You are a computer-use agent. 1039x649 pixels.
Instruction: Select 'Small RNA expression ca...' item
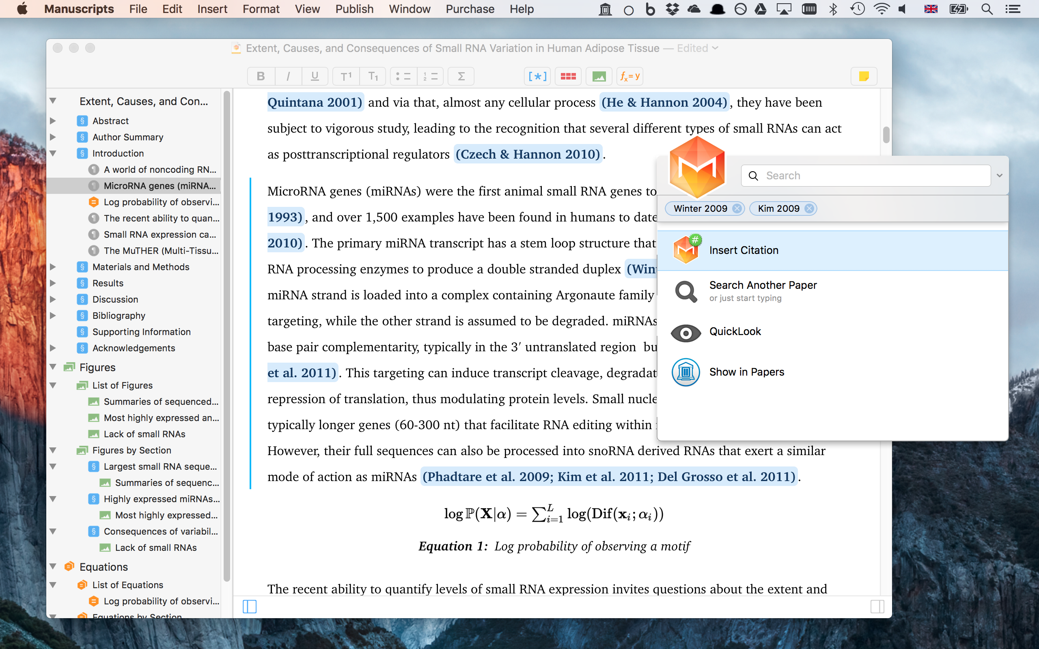click(x=153, y=235)
